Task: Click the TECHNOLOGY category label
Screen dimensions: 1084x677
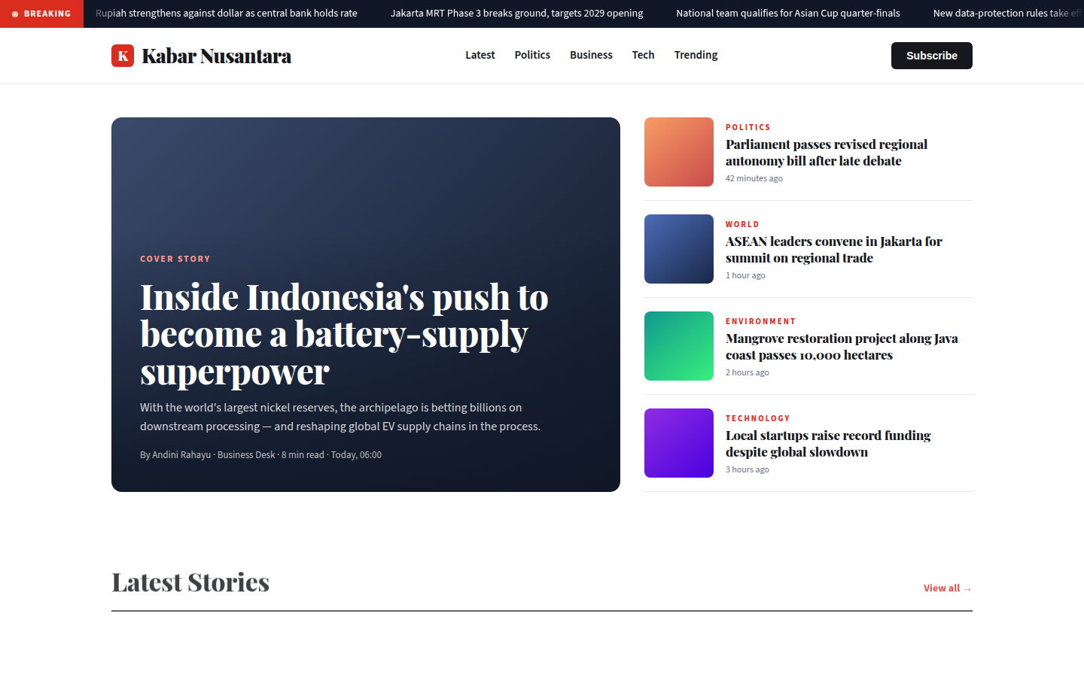Action: (x=758, y=418)
